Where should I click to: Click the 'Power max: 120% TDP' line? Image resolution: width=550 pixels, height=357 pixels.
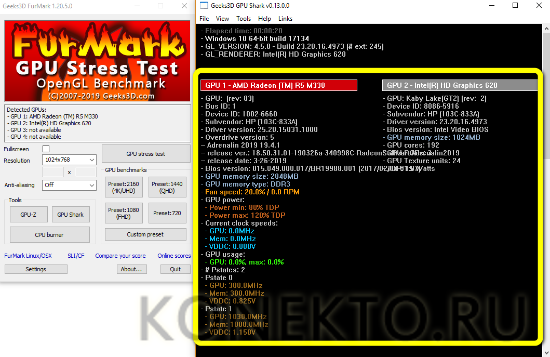click(x=245, y=215)
